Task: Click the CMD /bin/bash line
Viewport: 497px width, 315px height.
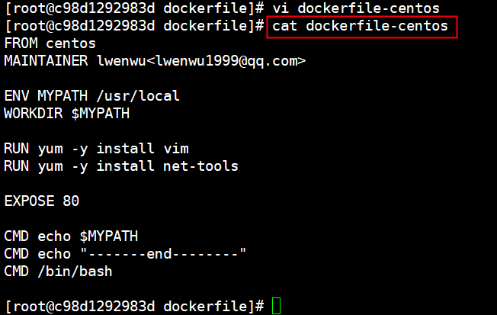Action: pos(59,272)
